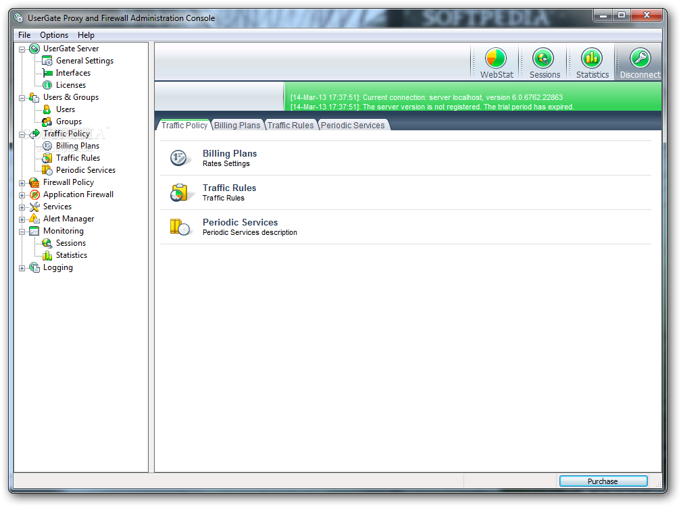The height and width of the screenshot is (507, 681).
Task: Click the Users node icon
Action: click(x=47, y=109)
